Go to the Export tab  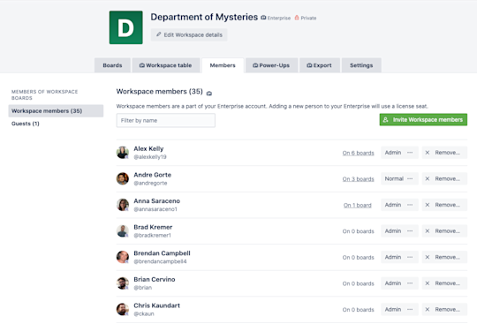[x=320, y=65]
